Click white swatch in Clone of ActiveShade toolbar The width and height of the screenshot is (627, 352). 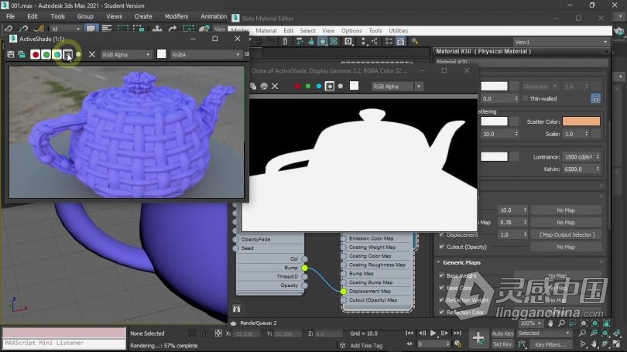(x=354, y=86)
